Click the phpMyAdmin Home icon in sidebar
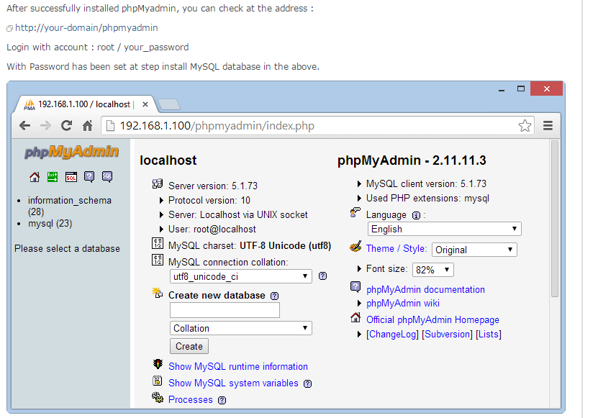598x418 pixels. pyautogui.click(x=35, y=177)
